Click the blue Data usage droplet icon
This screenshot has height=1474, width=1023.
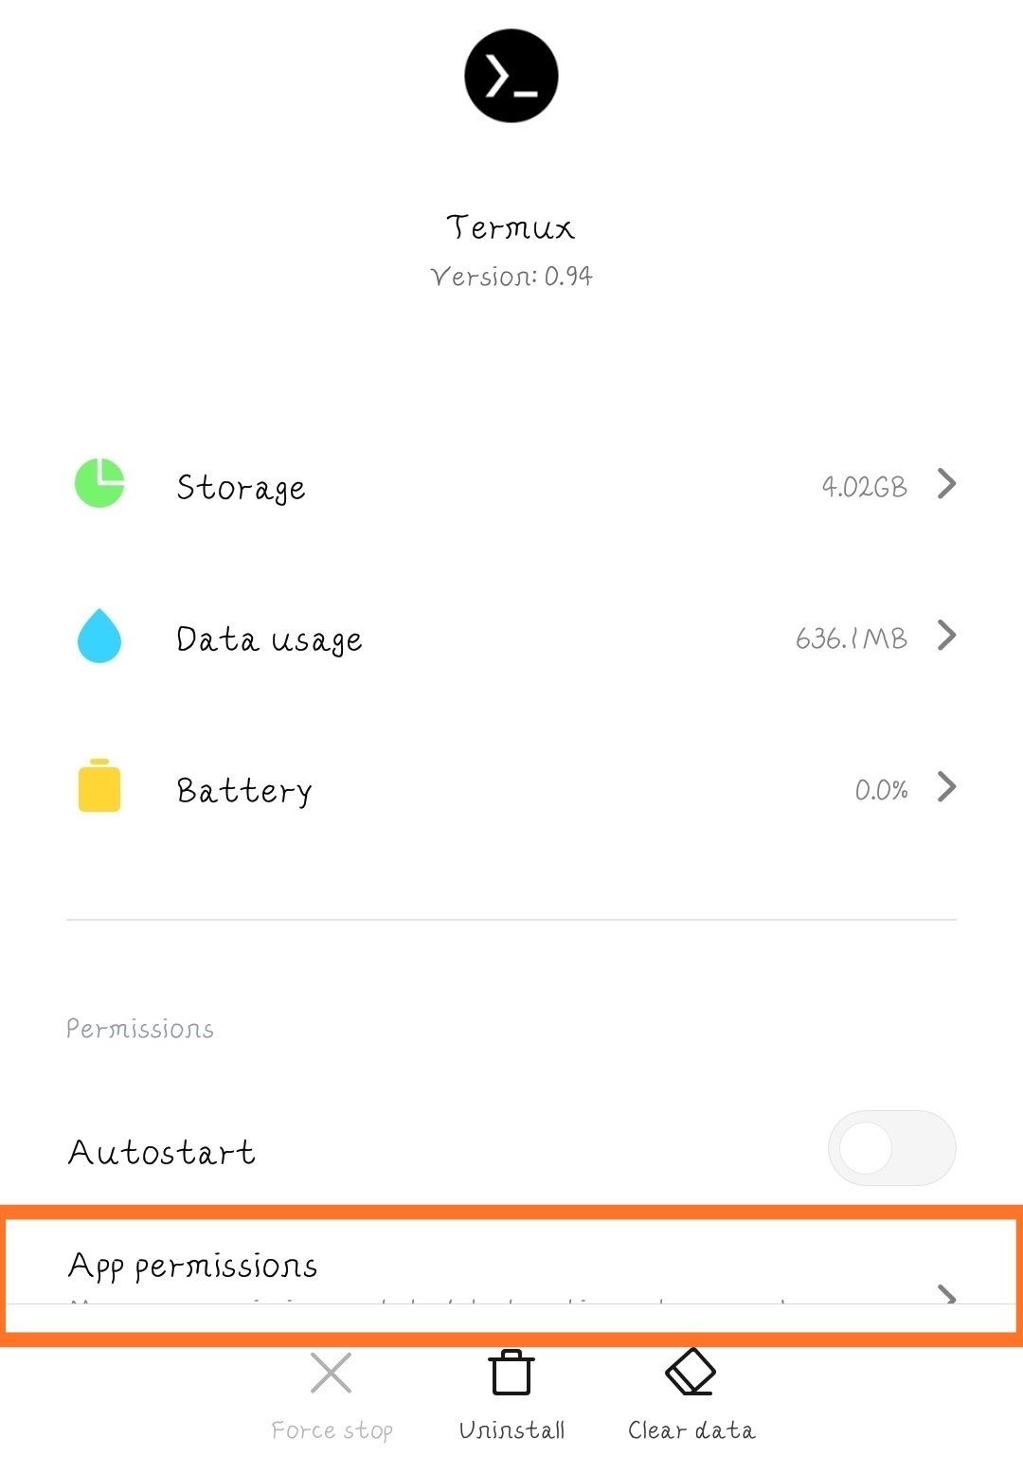click(99, 636)
